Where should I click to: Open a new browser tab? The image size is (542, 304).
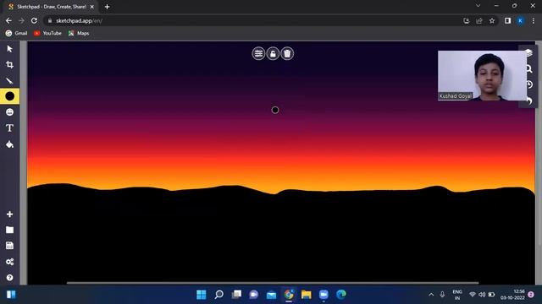coord(108,7)
